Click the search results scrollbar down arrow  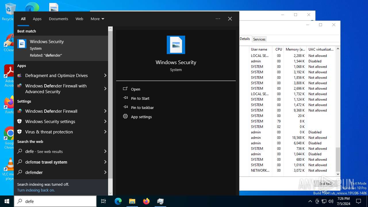pos(110,193)
